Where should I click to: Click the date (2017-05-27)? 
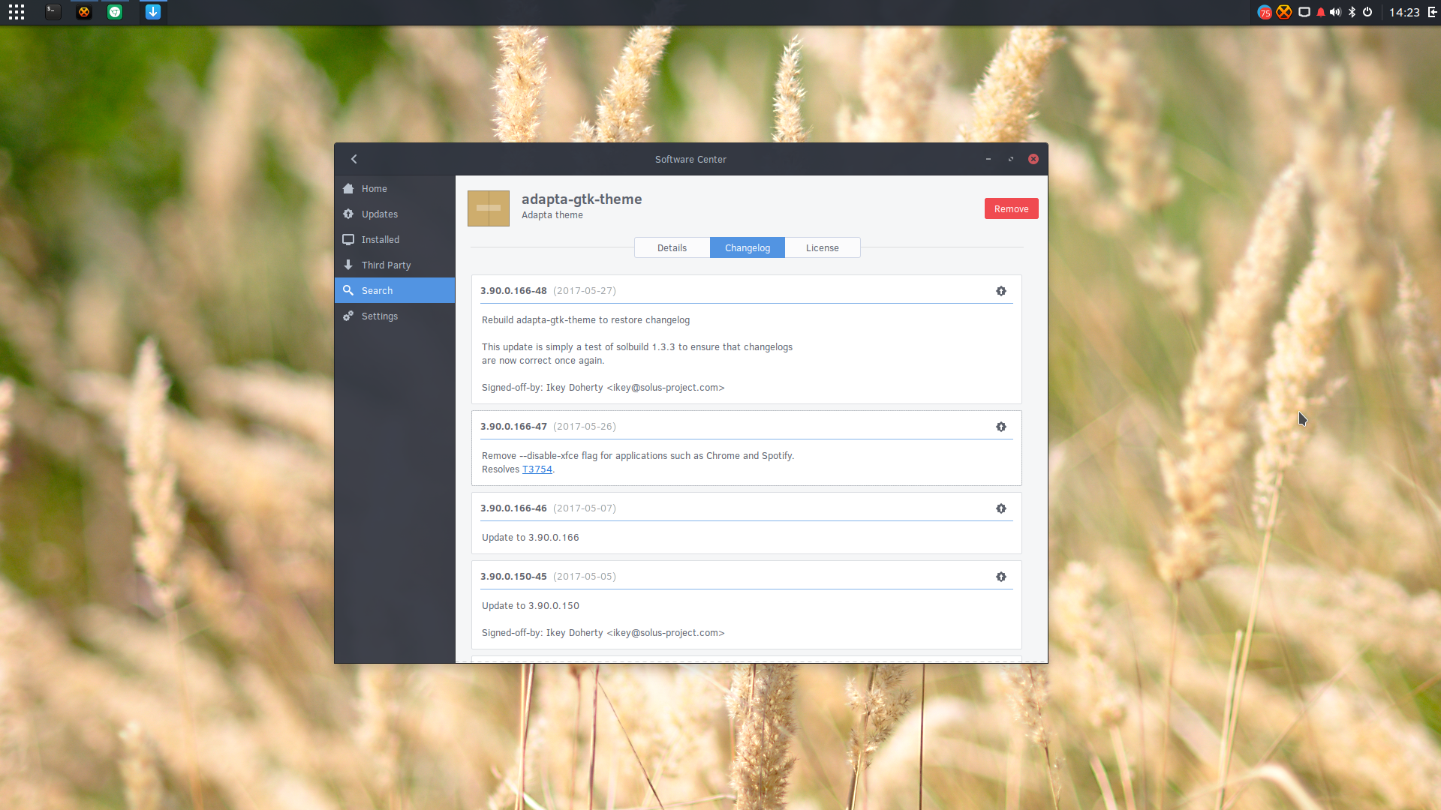click(585, 291)
